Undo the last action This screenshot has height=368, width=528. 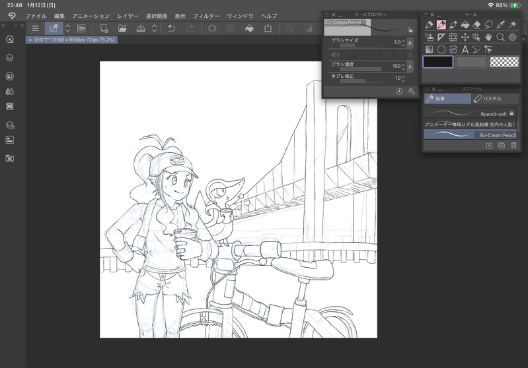[x=171, y=28]
